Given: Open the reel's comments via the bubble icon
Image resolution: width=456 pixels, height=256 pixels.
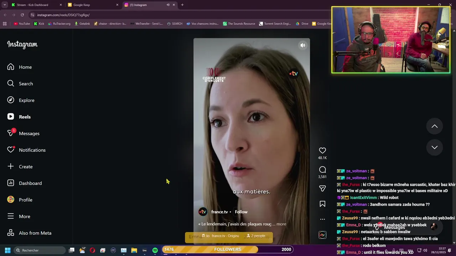Looking at the screenshot, I should pos(322,170).
